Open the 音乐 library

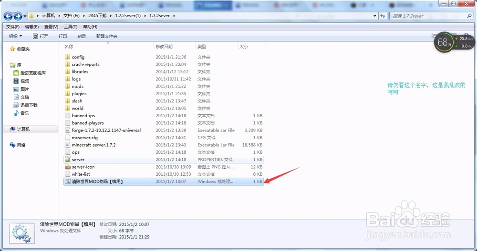(x=21, y=113)
